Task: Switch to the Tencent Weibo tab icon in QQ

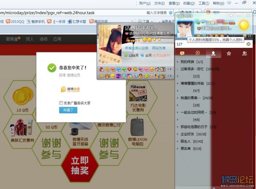Action: point(197,53)
